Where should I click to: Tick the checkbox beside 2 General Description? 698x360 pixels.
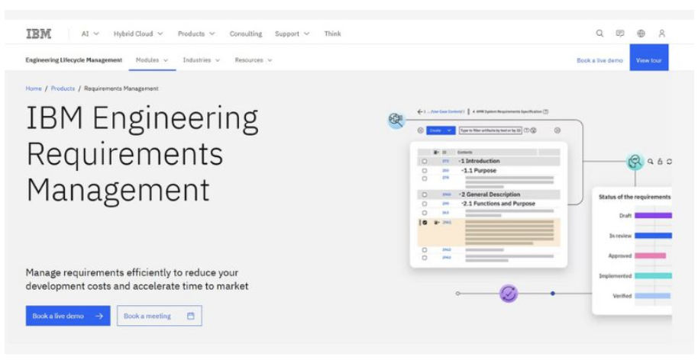pos(425,195)
